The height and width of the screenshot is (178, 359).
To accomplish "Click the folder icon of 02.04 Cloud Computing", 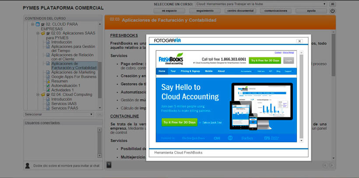I will click(x=43, y=95).
